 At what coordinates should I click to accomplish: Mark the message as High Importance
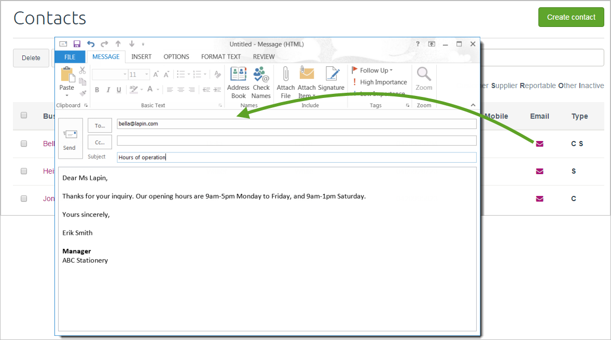[x=379, y=82]
